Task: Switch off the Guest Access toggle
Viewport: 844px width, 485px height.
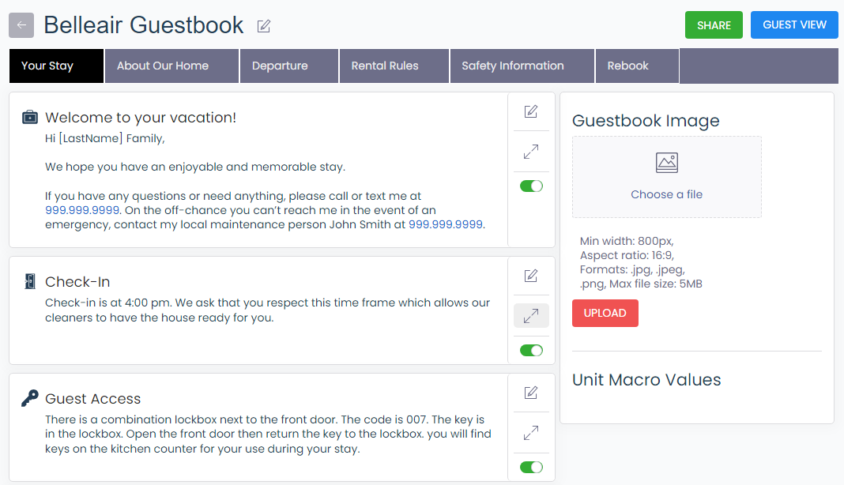Action: [x=531, y=467]
